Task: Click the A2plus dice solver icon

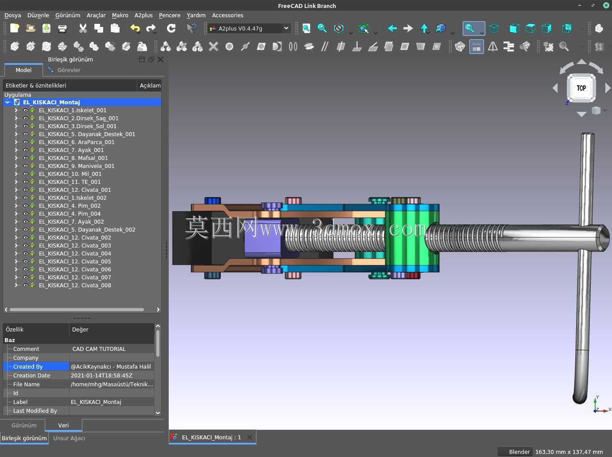Action: coord(460,46)
